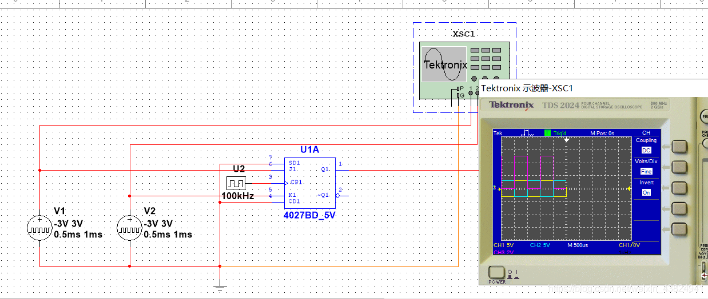This screenshot has height=299, width=708.
Task: Click the DC coupling value on screen
Action: tap(646, 150)
